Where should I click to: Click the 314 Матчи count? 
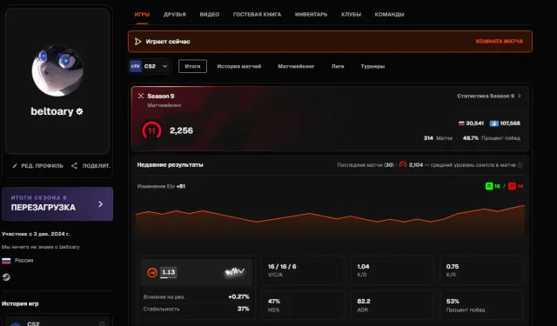click(x=438, y=138)
